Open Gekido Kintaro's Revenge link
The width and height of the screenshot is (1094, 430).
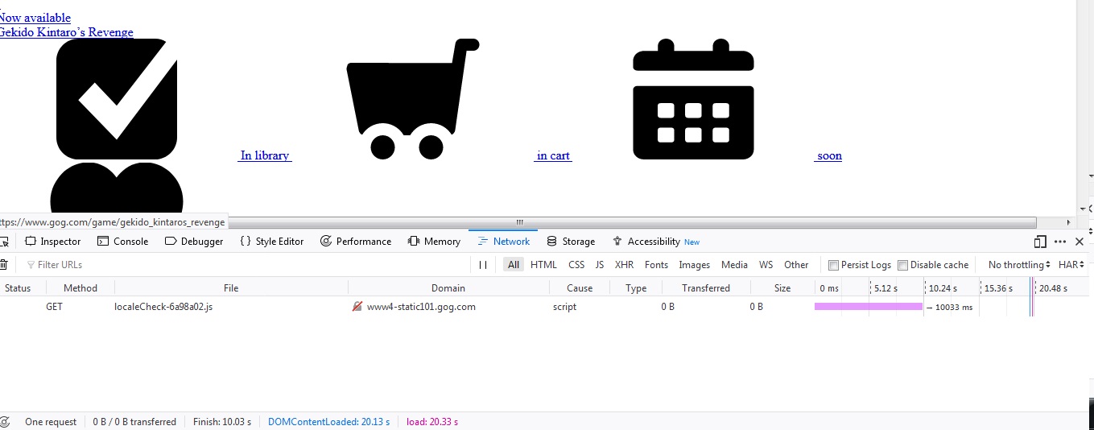[x=66, y=32]
